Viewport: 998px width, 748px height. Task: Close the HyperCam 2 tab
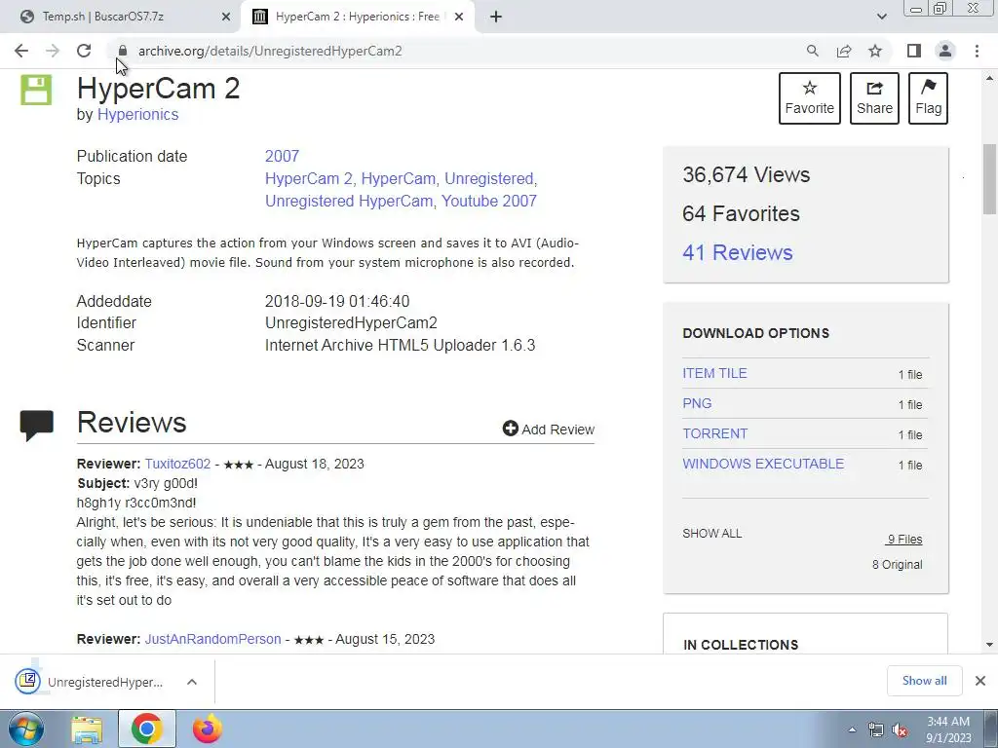click(x=459, y=18)
